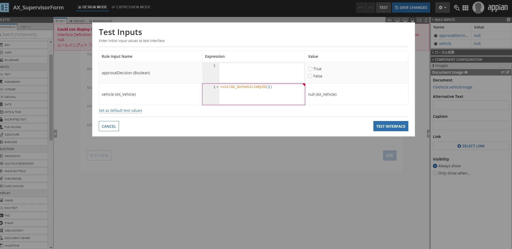Open the パターン palette tab

click(25, 27)
